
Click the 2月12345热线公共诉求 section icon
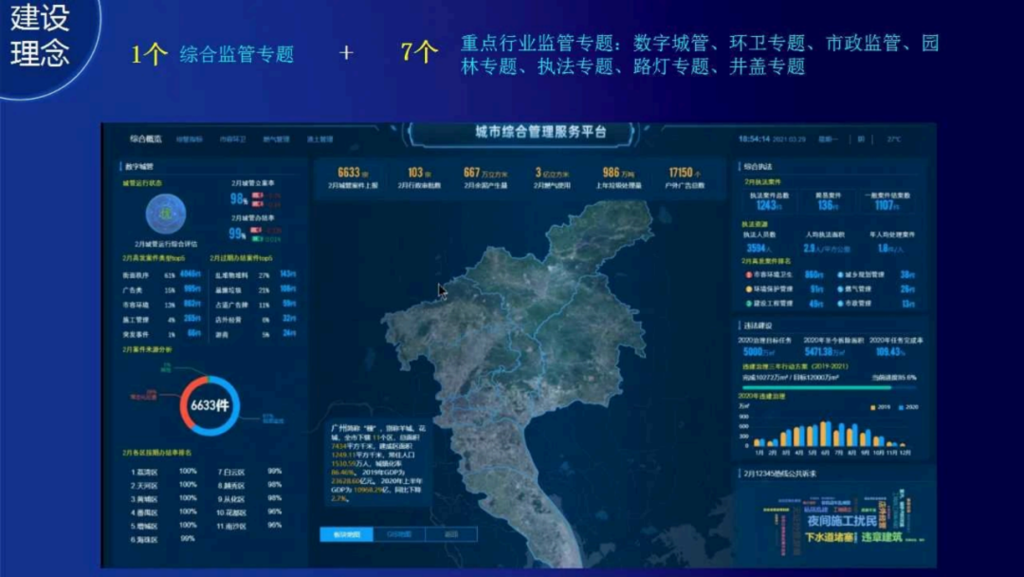(740, 473)
